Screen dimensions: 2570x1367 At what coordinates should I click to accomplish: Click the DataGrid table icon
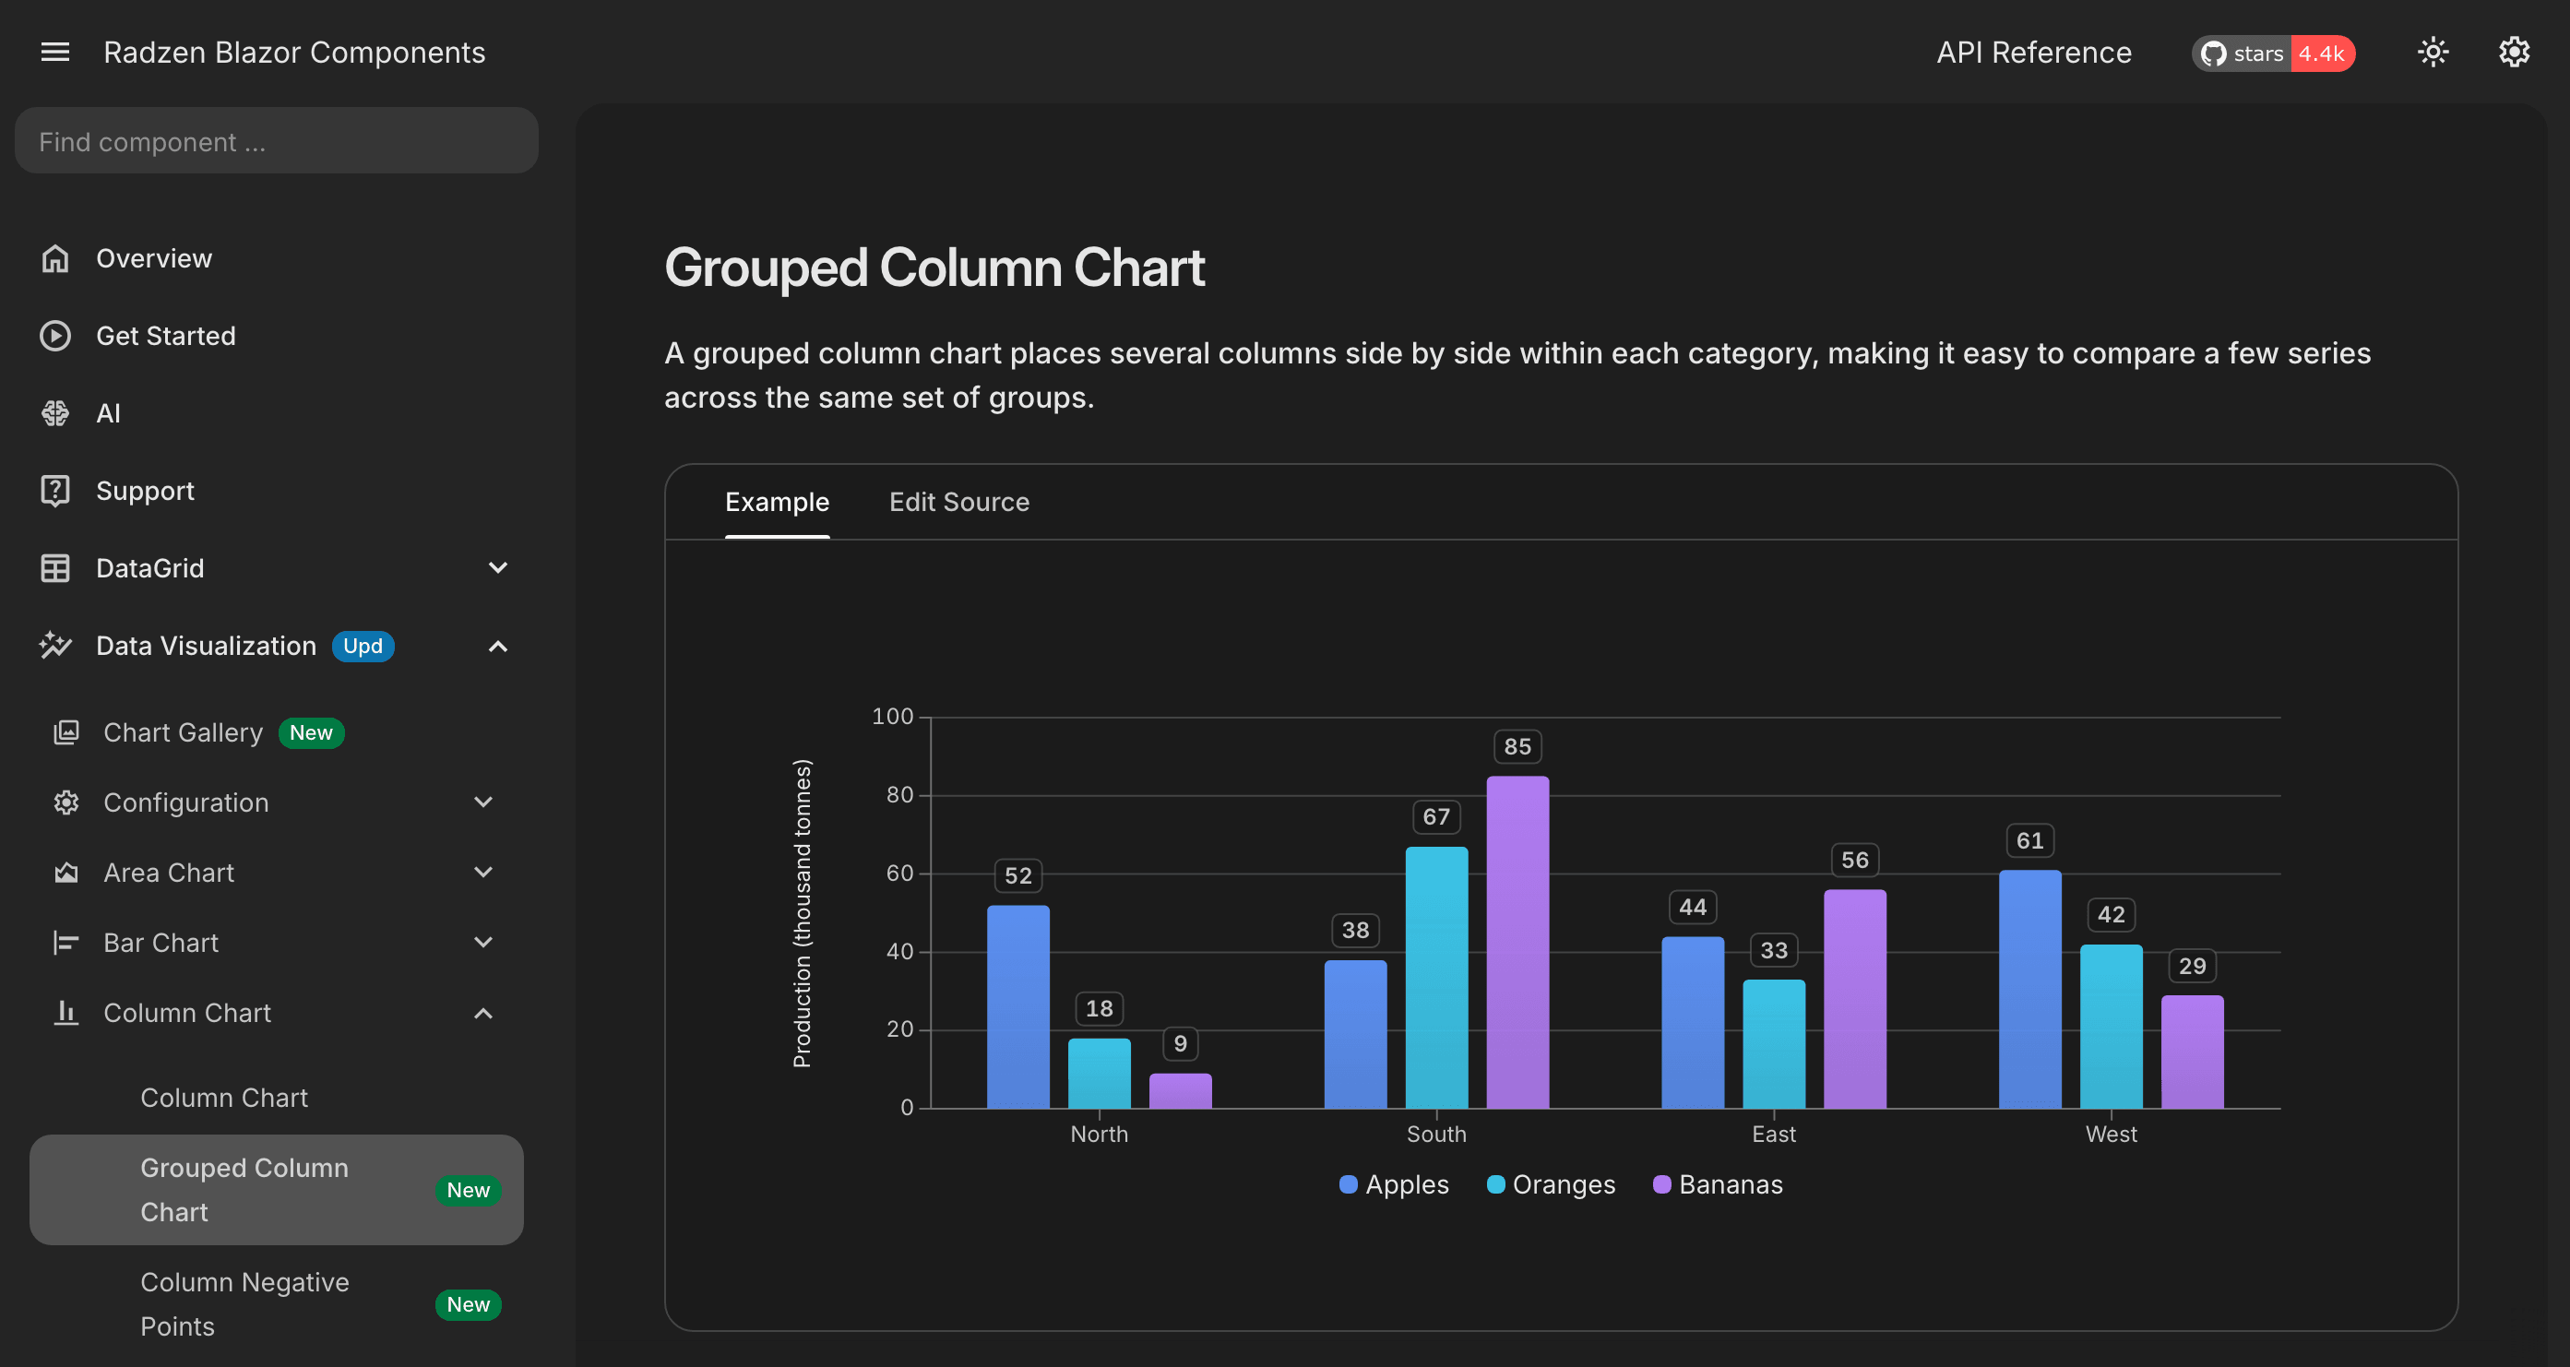(x=54, y=568)
